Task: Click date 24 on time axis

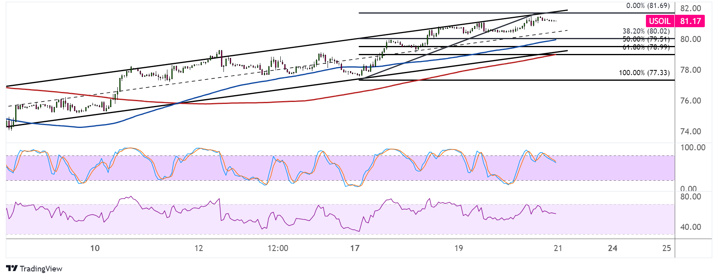Action: click(x=613, y=248)
